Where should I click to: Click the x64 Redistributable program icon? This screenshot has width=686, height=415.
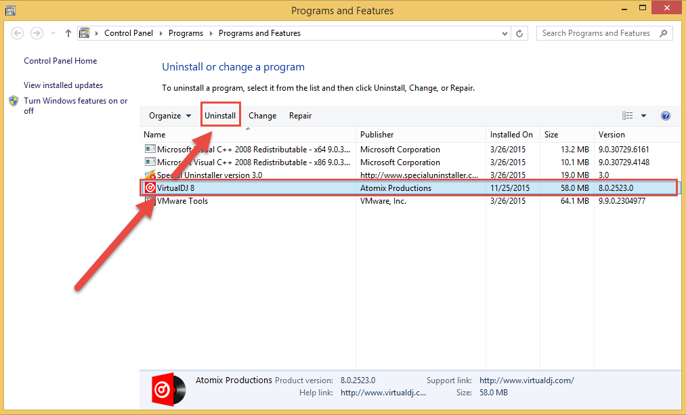(150, 149)
